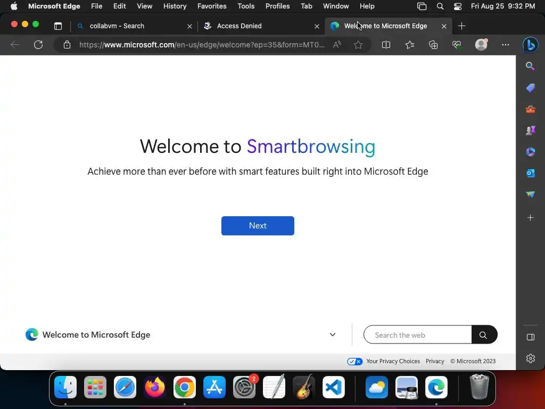545x409 pixels.
Task: Open the Help menu
Action: point(367,6)
